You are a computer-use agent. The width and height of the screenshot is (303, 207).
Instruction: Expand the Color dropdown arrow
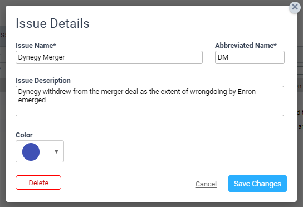tap(56, 152)
